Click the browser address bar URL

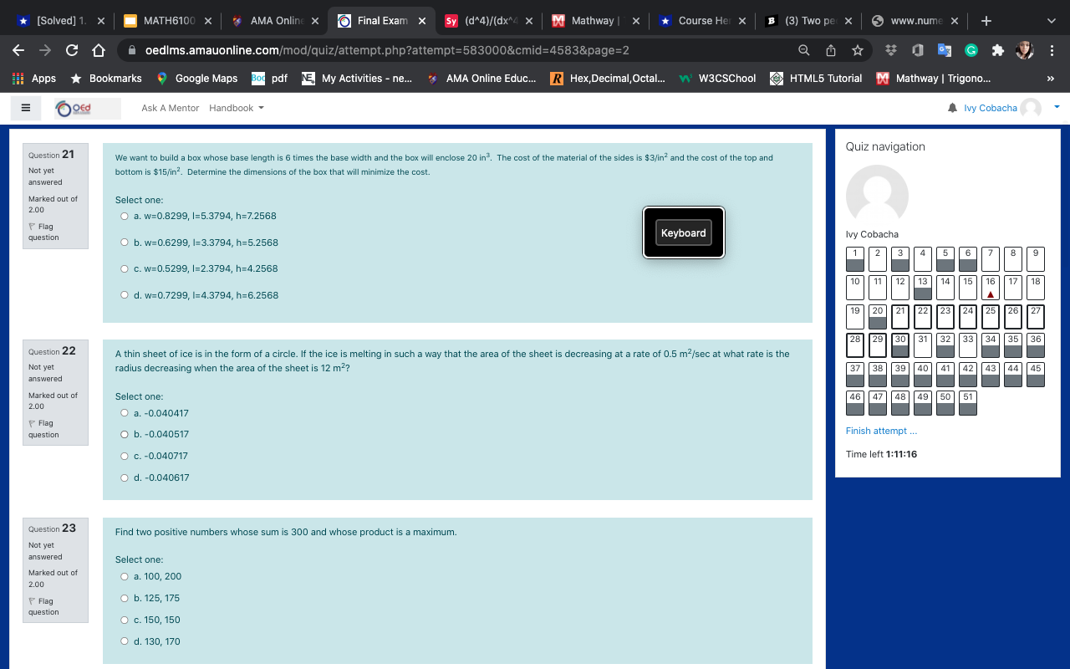tap(387, 50)
